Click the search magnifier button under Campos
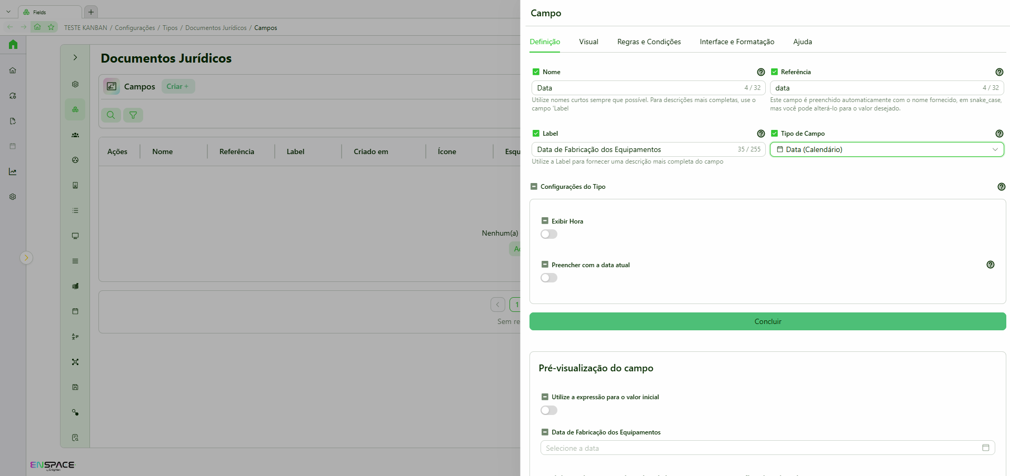 click(x=111, y=115)
